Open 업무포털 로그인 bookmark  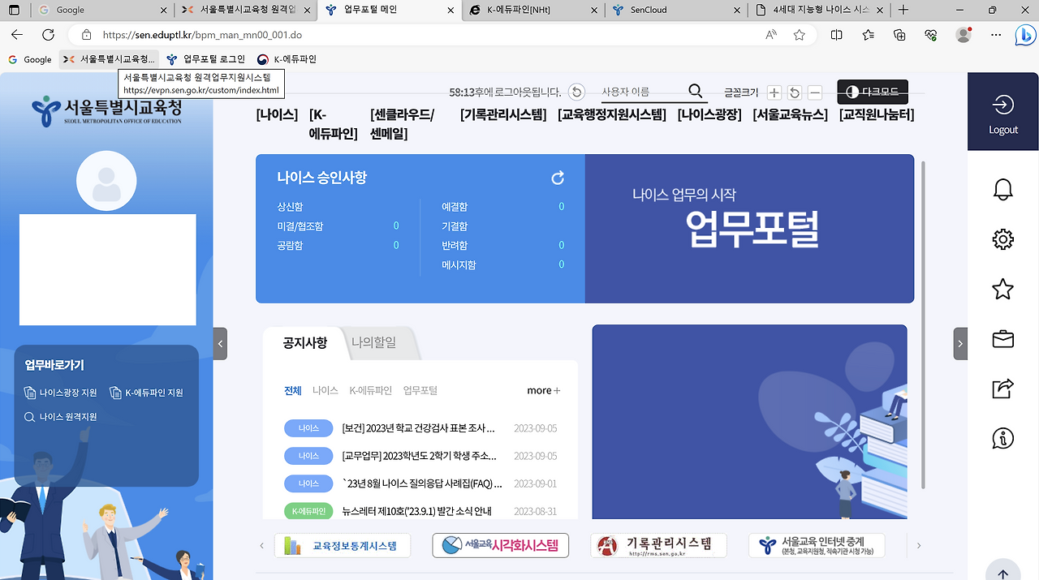click(205, 59)
